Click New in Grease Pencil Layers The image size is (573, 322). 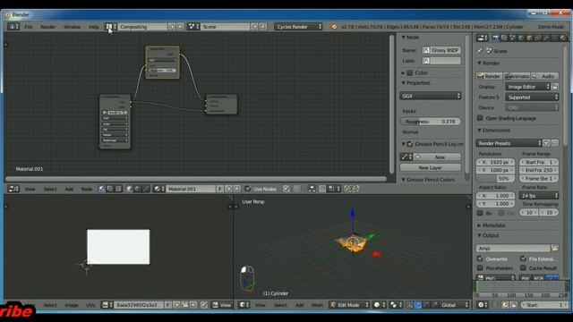click(438, 157)
